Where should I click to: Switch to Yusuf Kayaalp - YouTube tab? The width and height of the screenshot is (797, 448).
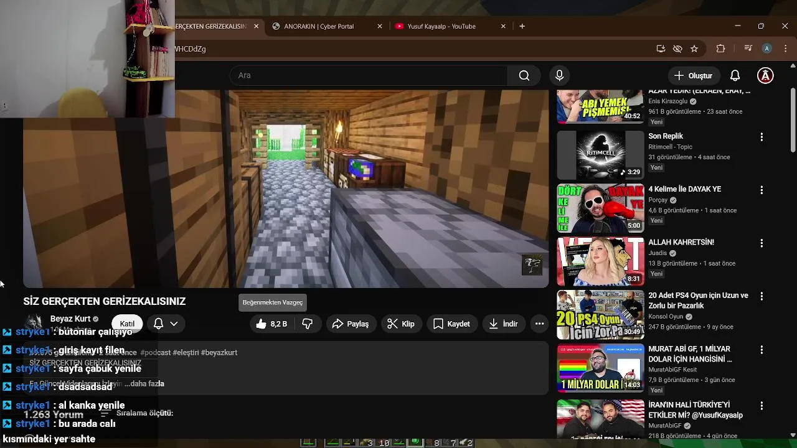click(441, 26)
